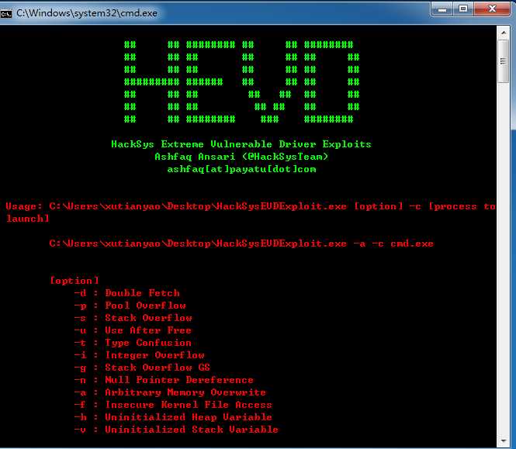Click the '-d : Double Fetch' line
The width and height of the screenshot is (516, 449).
coord(126,293)
